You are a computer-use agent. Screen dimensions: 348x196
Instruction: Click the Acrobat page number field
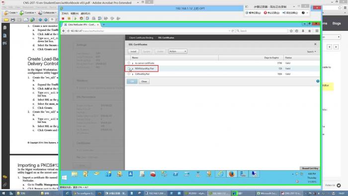(x=52, y=20)
